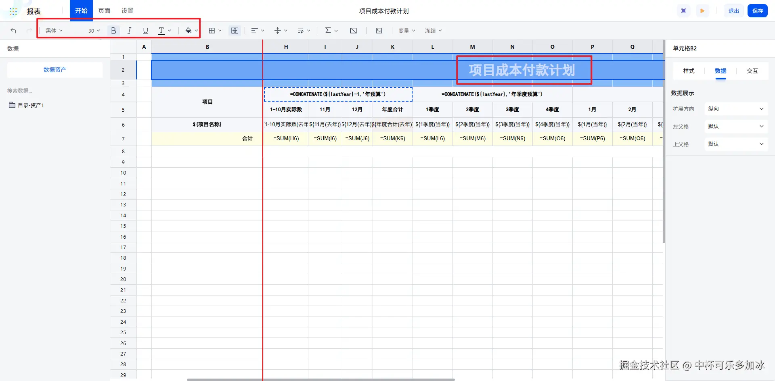Image resolution: width=775 pixels, height=381 pixels.
Task: Select the ${2季度(当年)} cell
Action: 473,125
